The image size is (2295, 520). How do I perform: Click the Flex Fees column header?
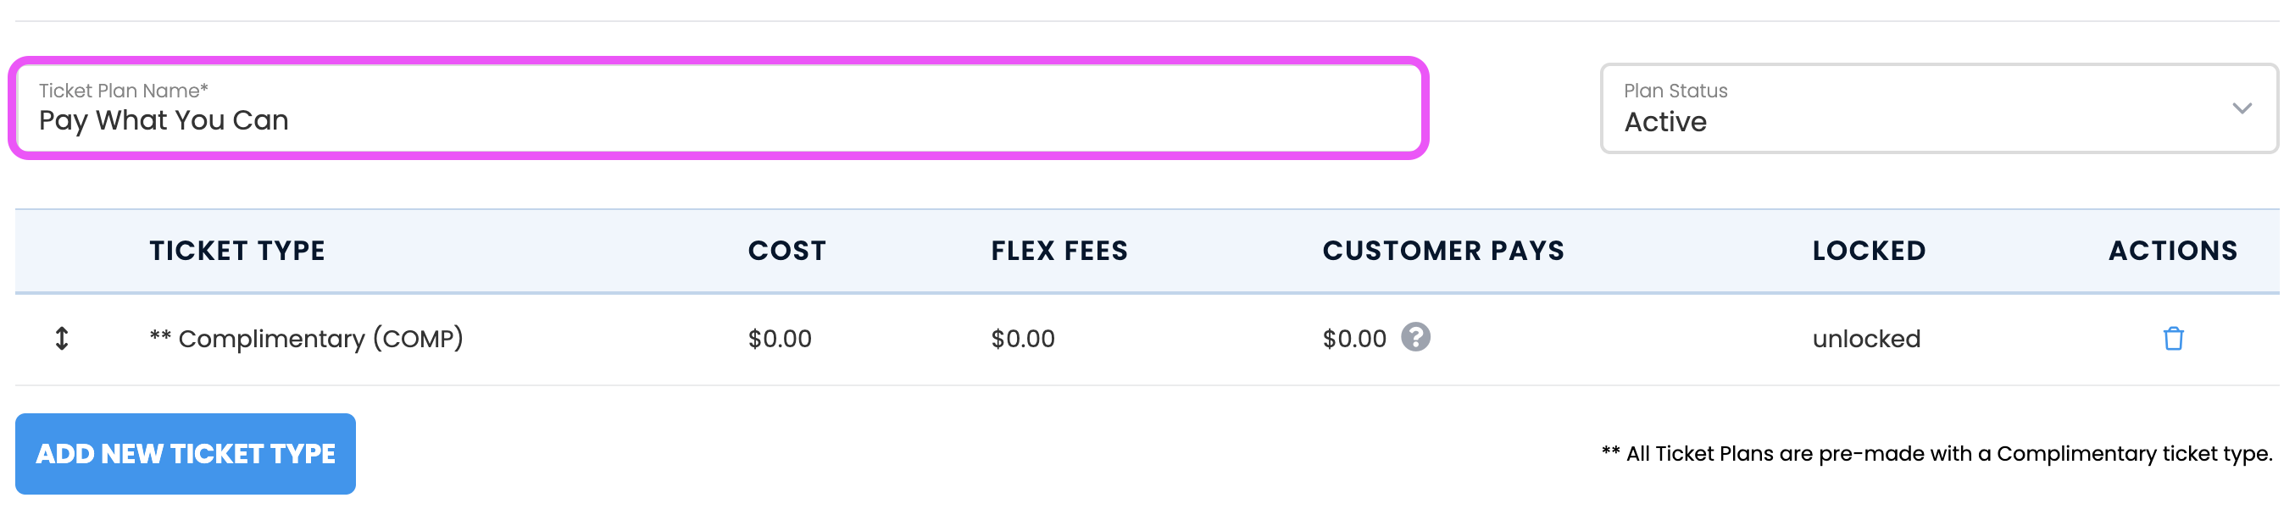(x=1059, y=251)
